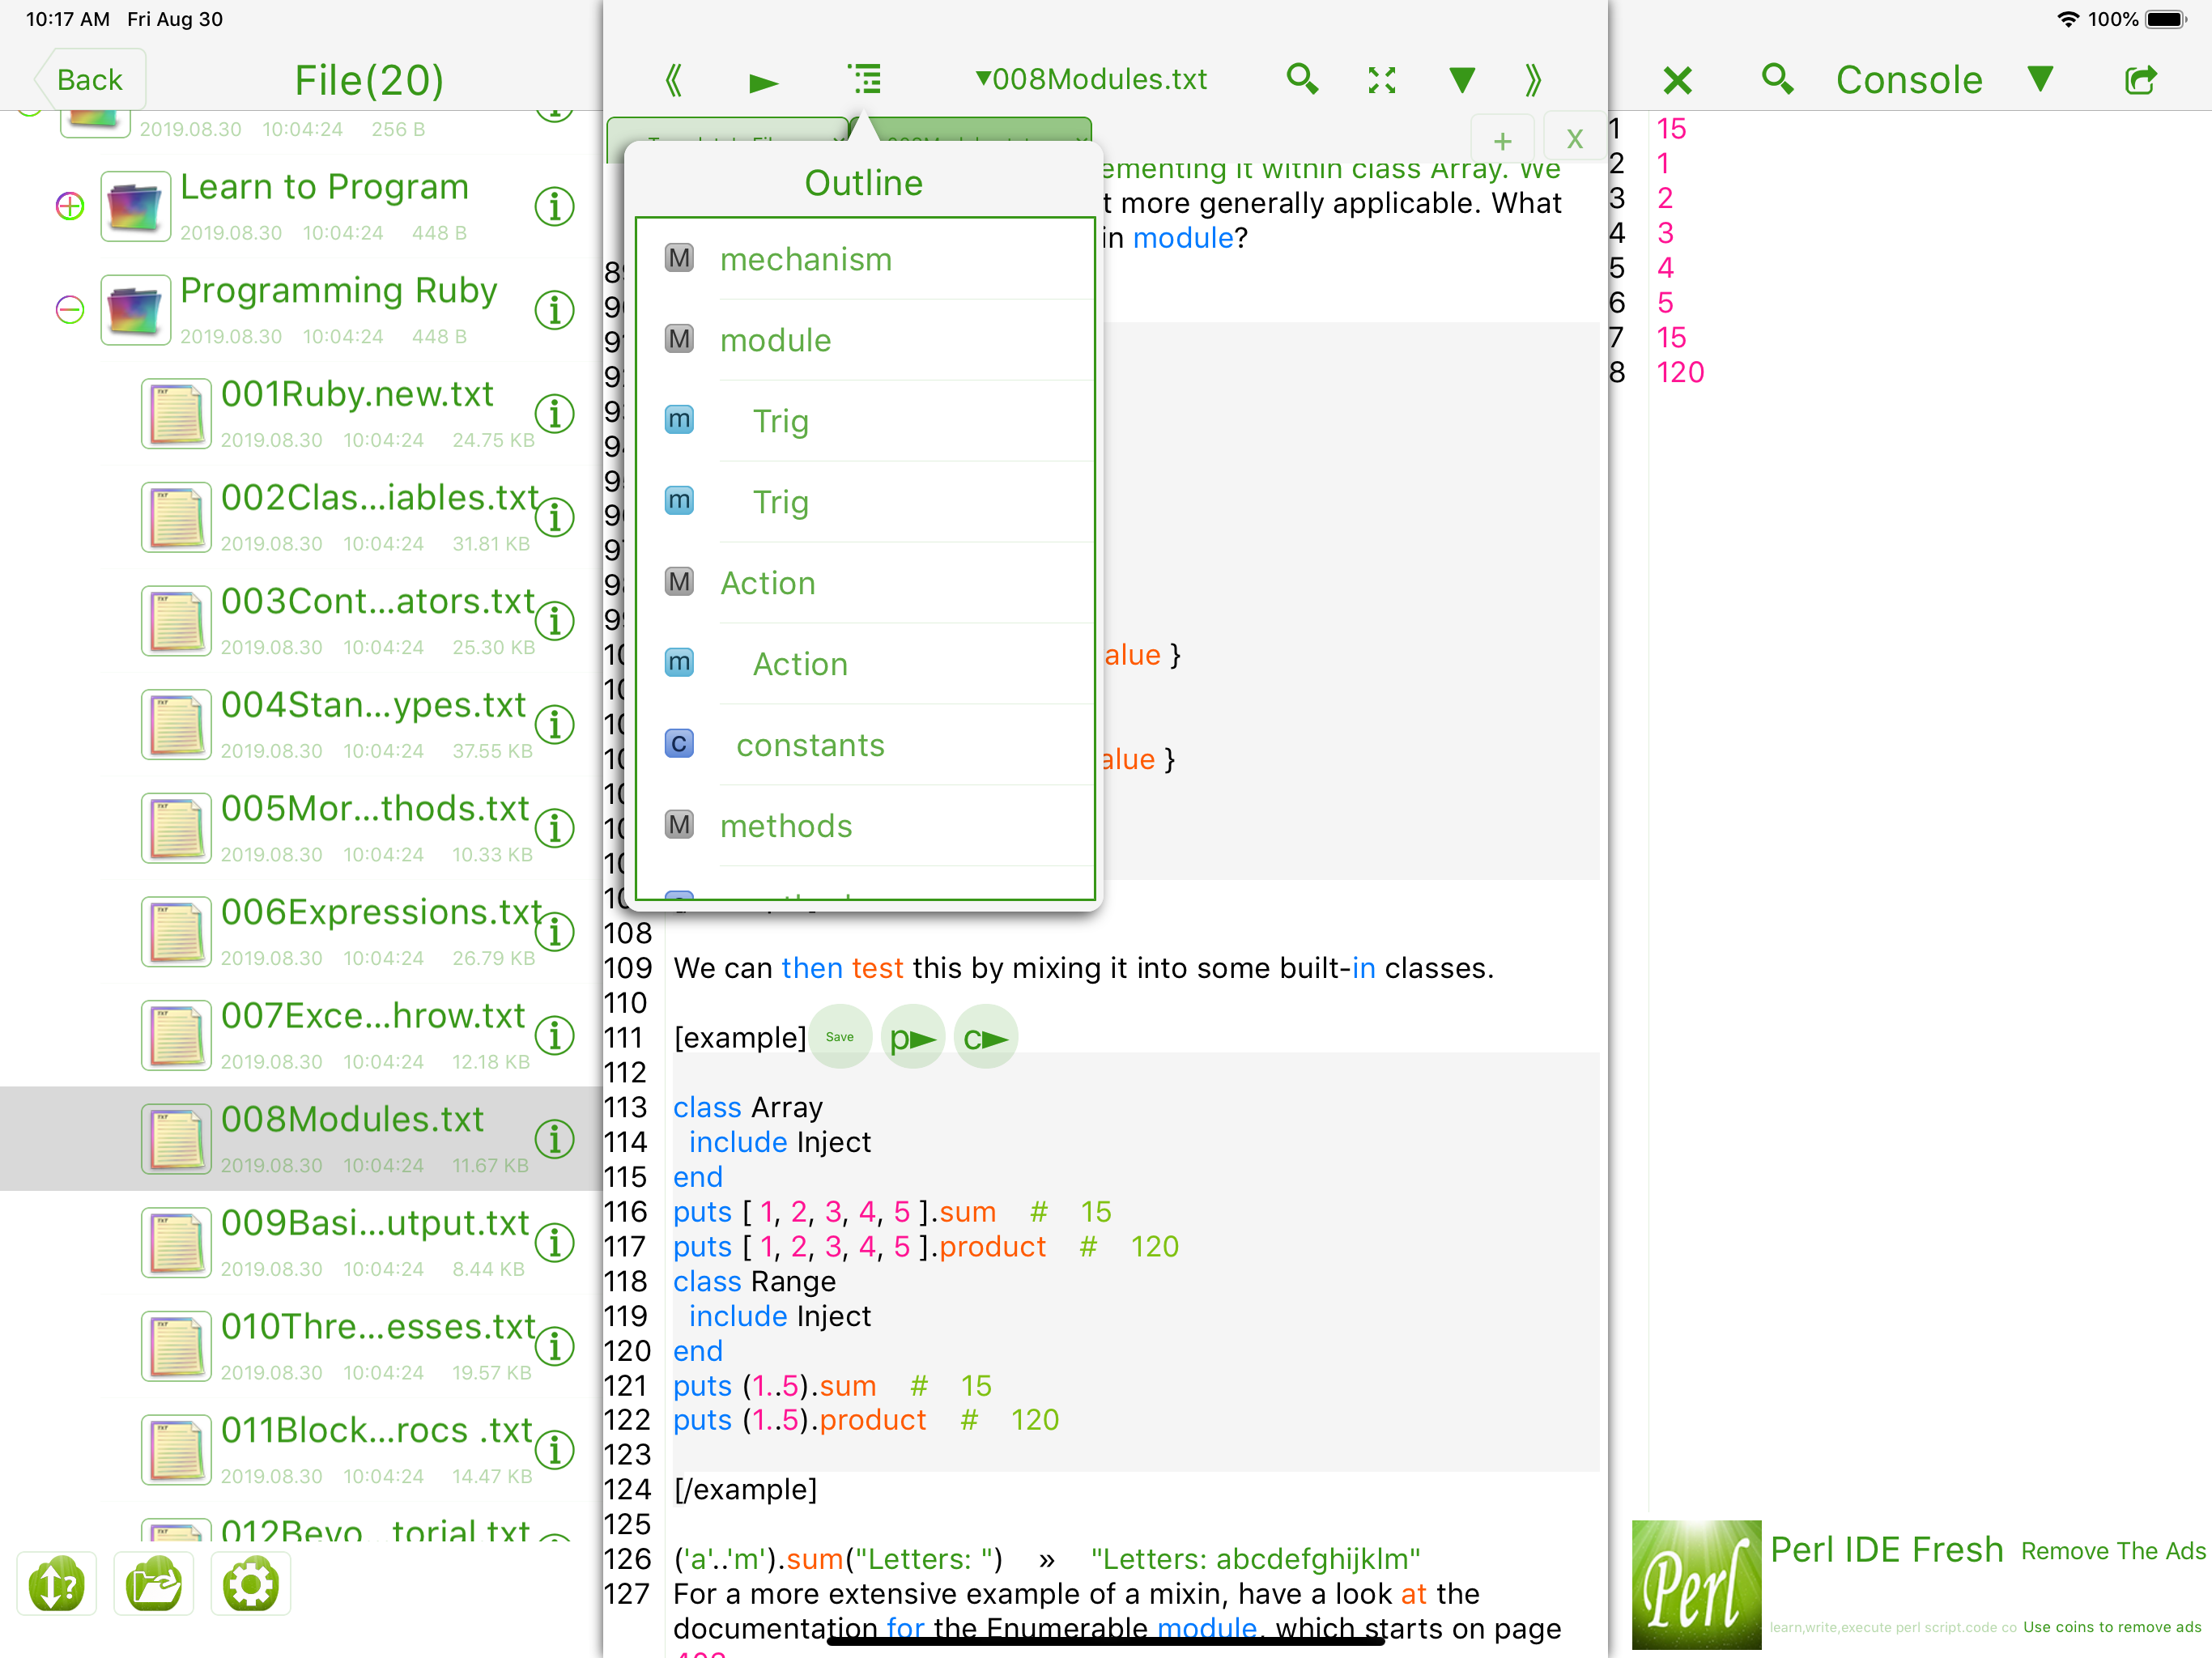Clear the console with the X icon
Viewport: 2212px width, 1658px height.
click(x=1677, y=80)
